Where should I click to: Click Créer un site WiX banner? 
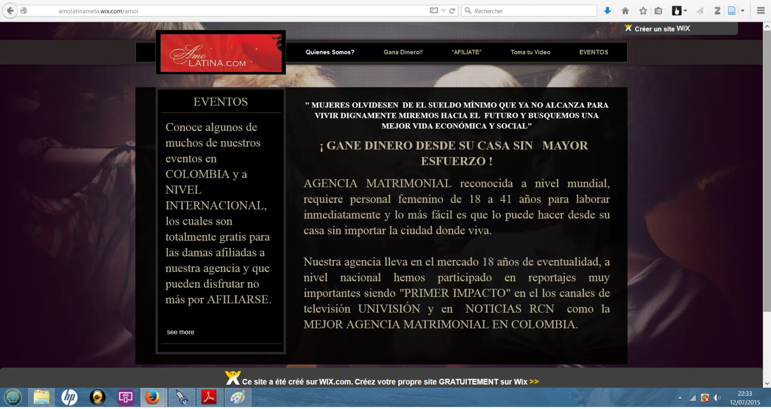[x=678, y=29]
